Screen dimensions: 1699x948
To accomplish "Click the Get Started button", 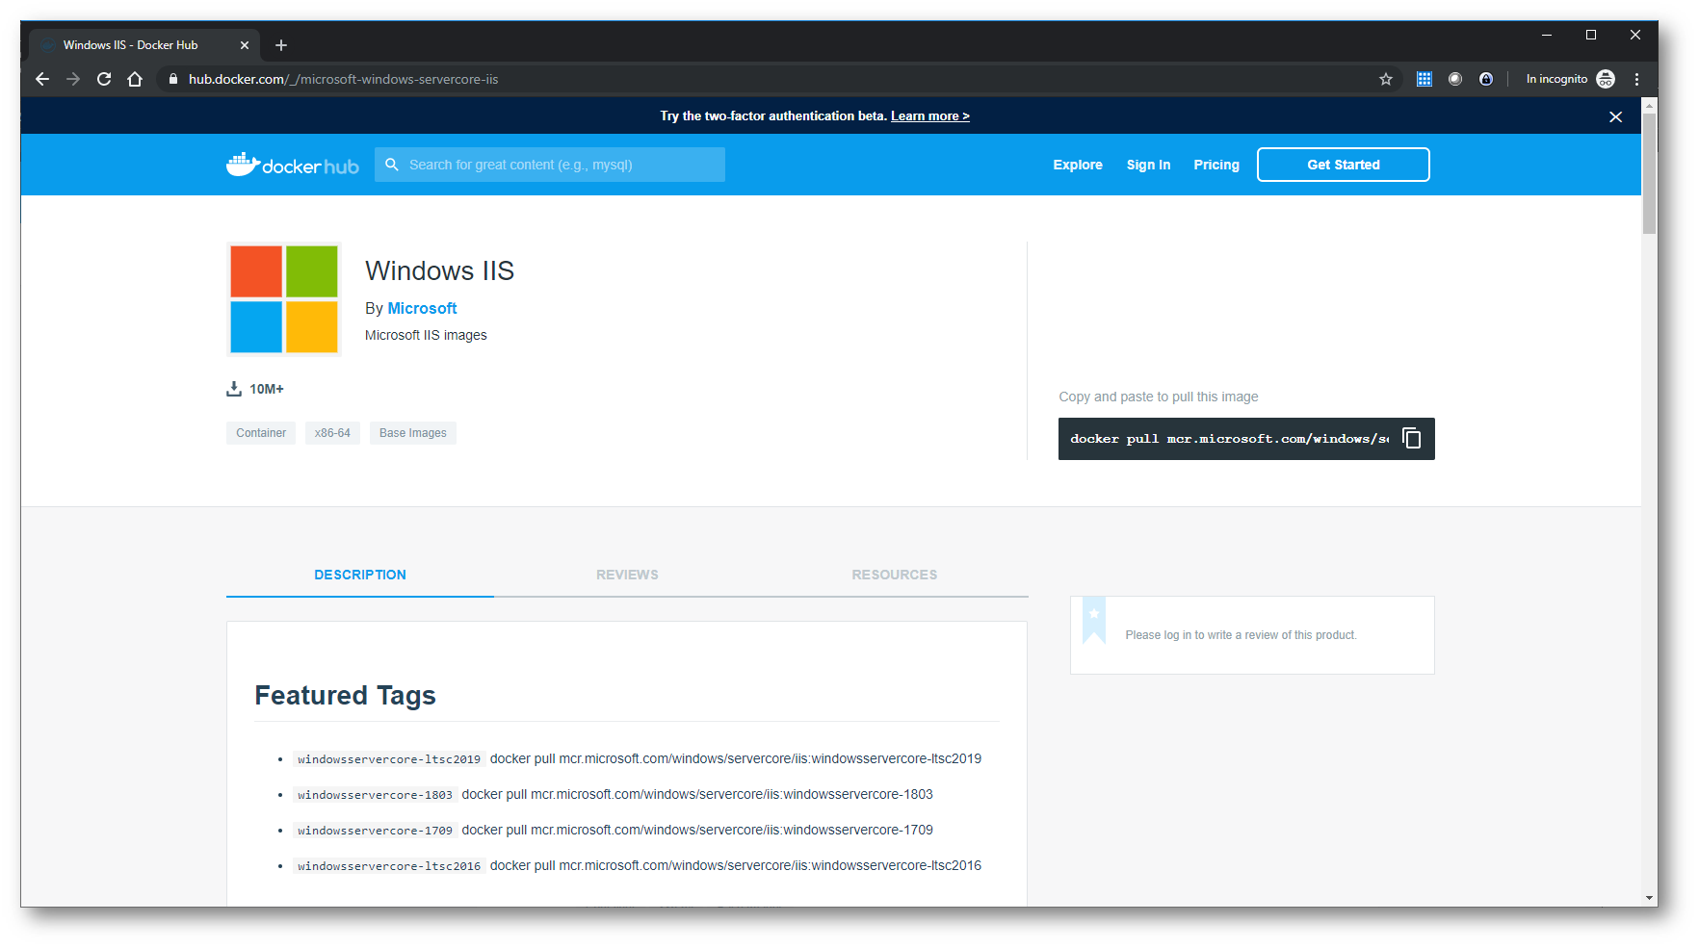I will point(1344,165).
